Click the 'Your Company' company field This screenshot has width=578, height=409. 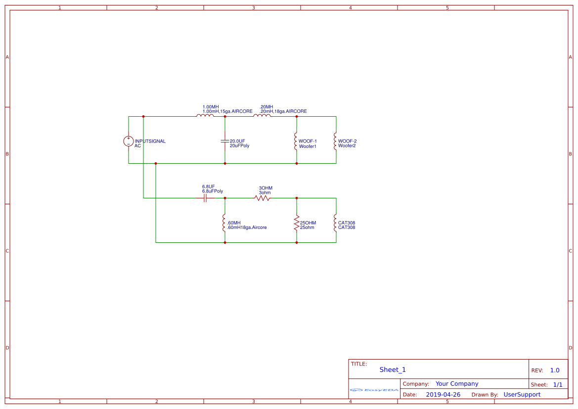click(x=457, y=384)
